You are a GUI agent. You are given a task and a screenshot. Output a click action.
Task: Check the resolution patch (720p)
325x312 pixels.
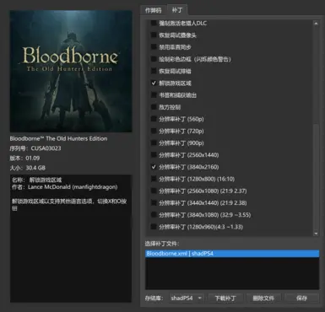point(154,131)
